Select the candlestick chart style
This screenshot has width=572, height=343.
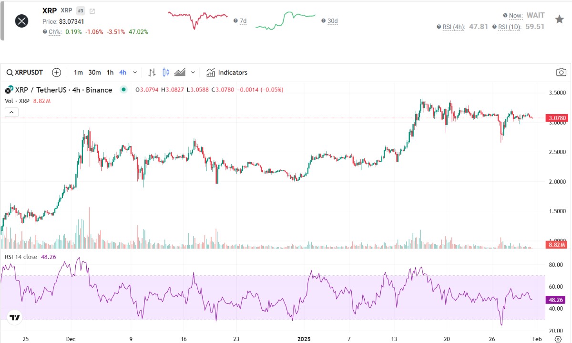166,73
